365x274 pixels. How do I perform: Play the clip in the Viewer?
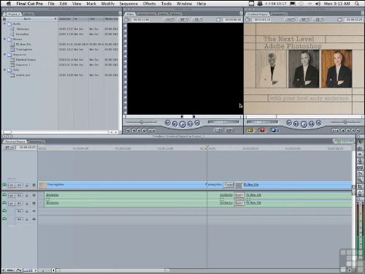click(182, 124)
